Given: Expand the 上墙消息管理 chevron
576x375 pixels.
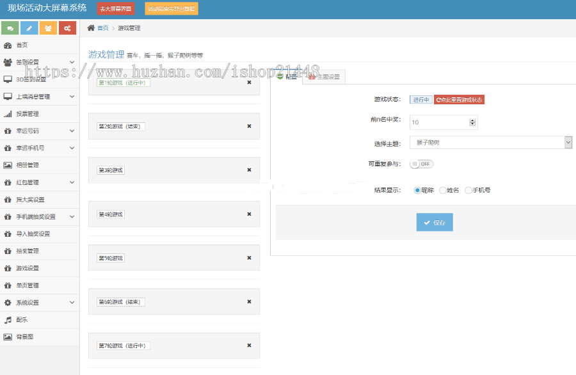Looking at the screenshot, I should (72, 97).
